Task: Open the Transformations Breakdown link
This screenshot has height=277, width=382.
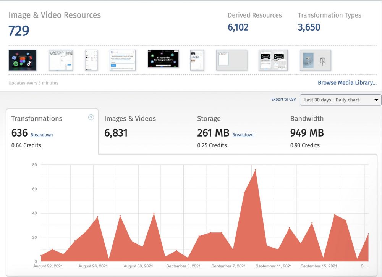Action: pos(41,135)
